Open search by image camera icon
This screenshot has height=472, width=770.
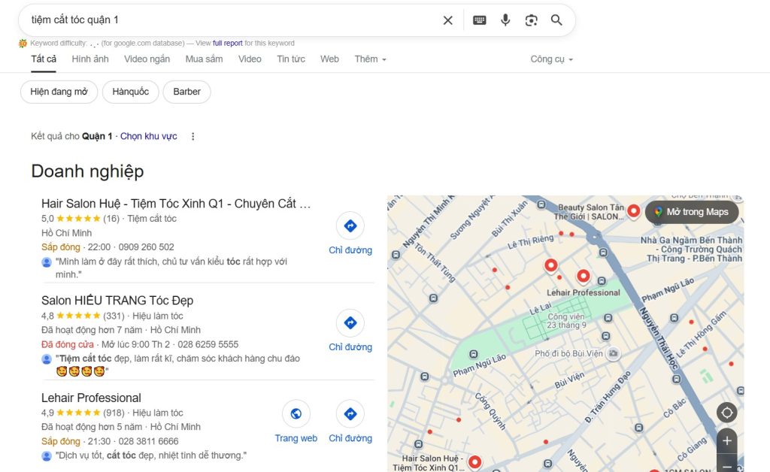point(531,20)
